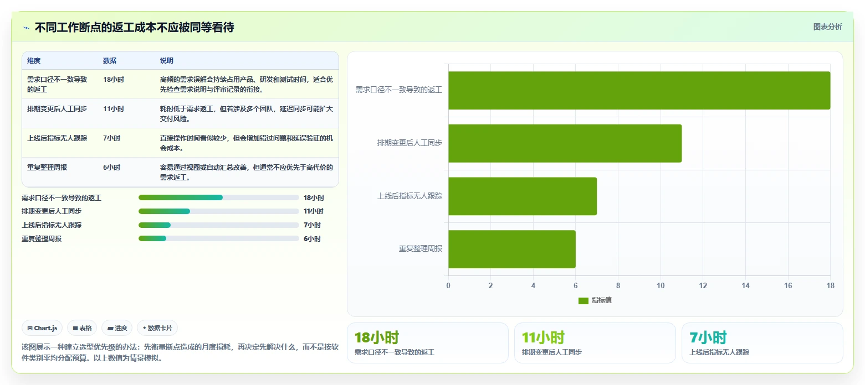865x385 pixels.
Task: Click the 18小时 value beside progress bar
Action: coord(314,198)
